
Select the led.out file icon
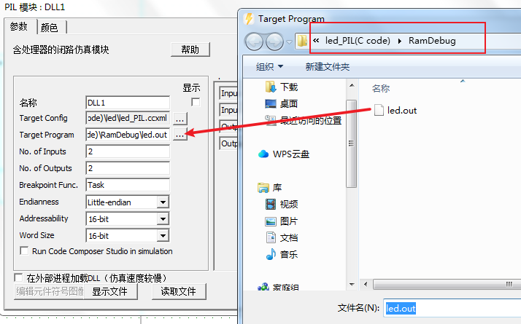379,110
